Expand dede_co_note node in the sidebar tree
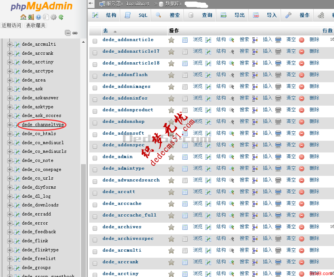Screen dimensions: 334x277 tap(9, 160)
